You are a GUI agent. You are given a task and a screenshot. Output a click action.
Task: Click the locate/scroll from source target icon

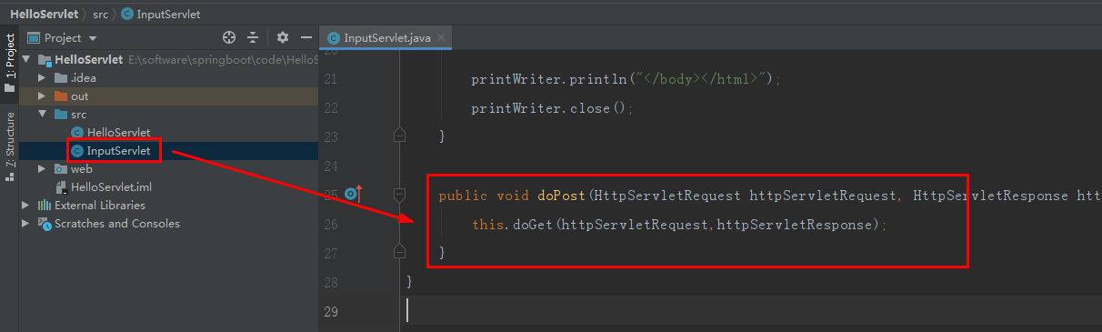click(x=229, y=37)
